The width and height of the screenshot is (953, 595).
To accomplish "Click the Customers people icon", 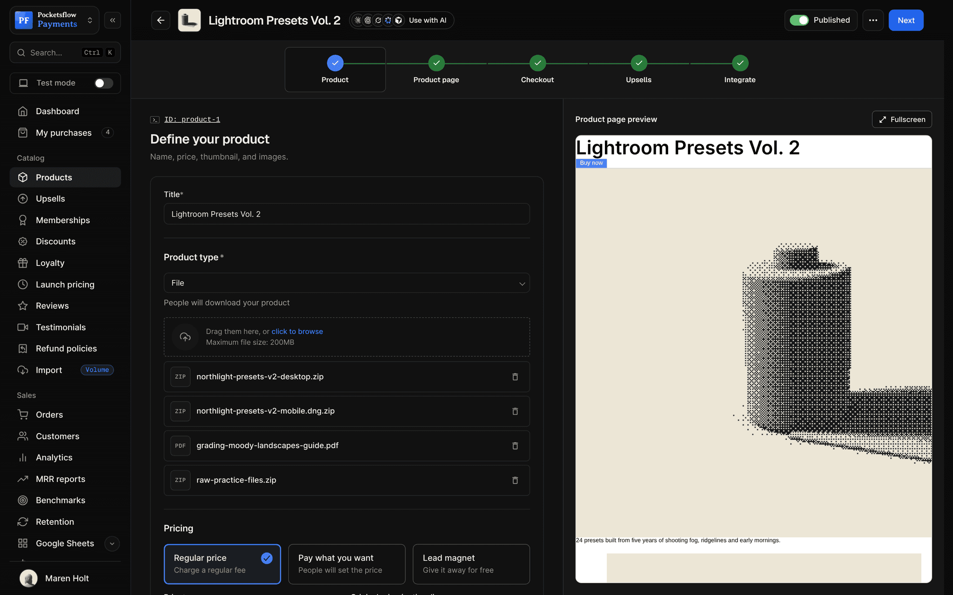I will [x=23, y=436].
